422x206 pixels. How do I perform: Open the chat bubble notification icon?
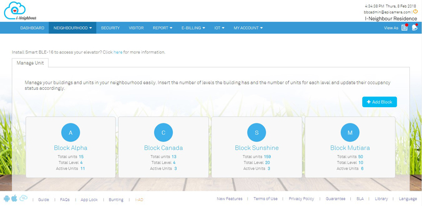(415, 27)
